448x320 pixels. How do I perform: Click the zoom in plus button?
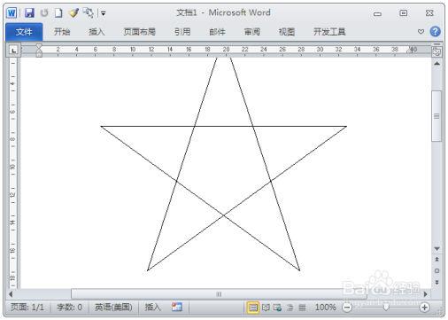click(424, 308)
